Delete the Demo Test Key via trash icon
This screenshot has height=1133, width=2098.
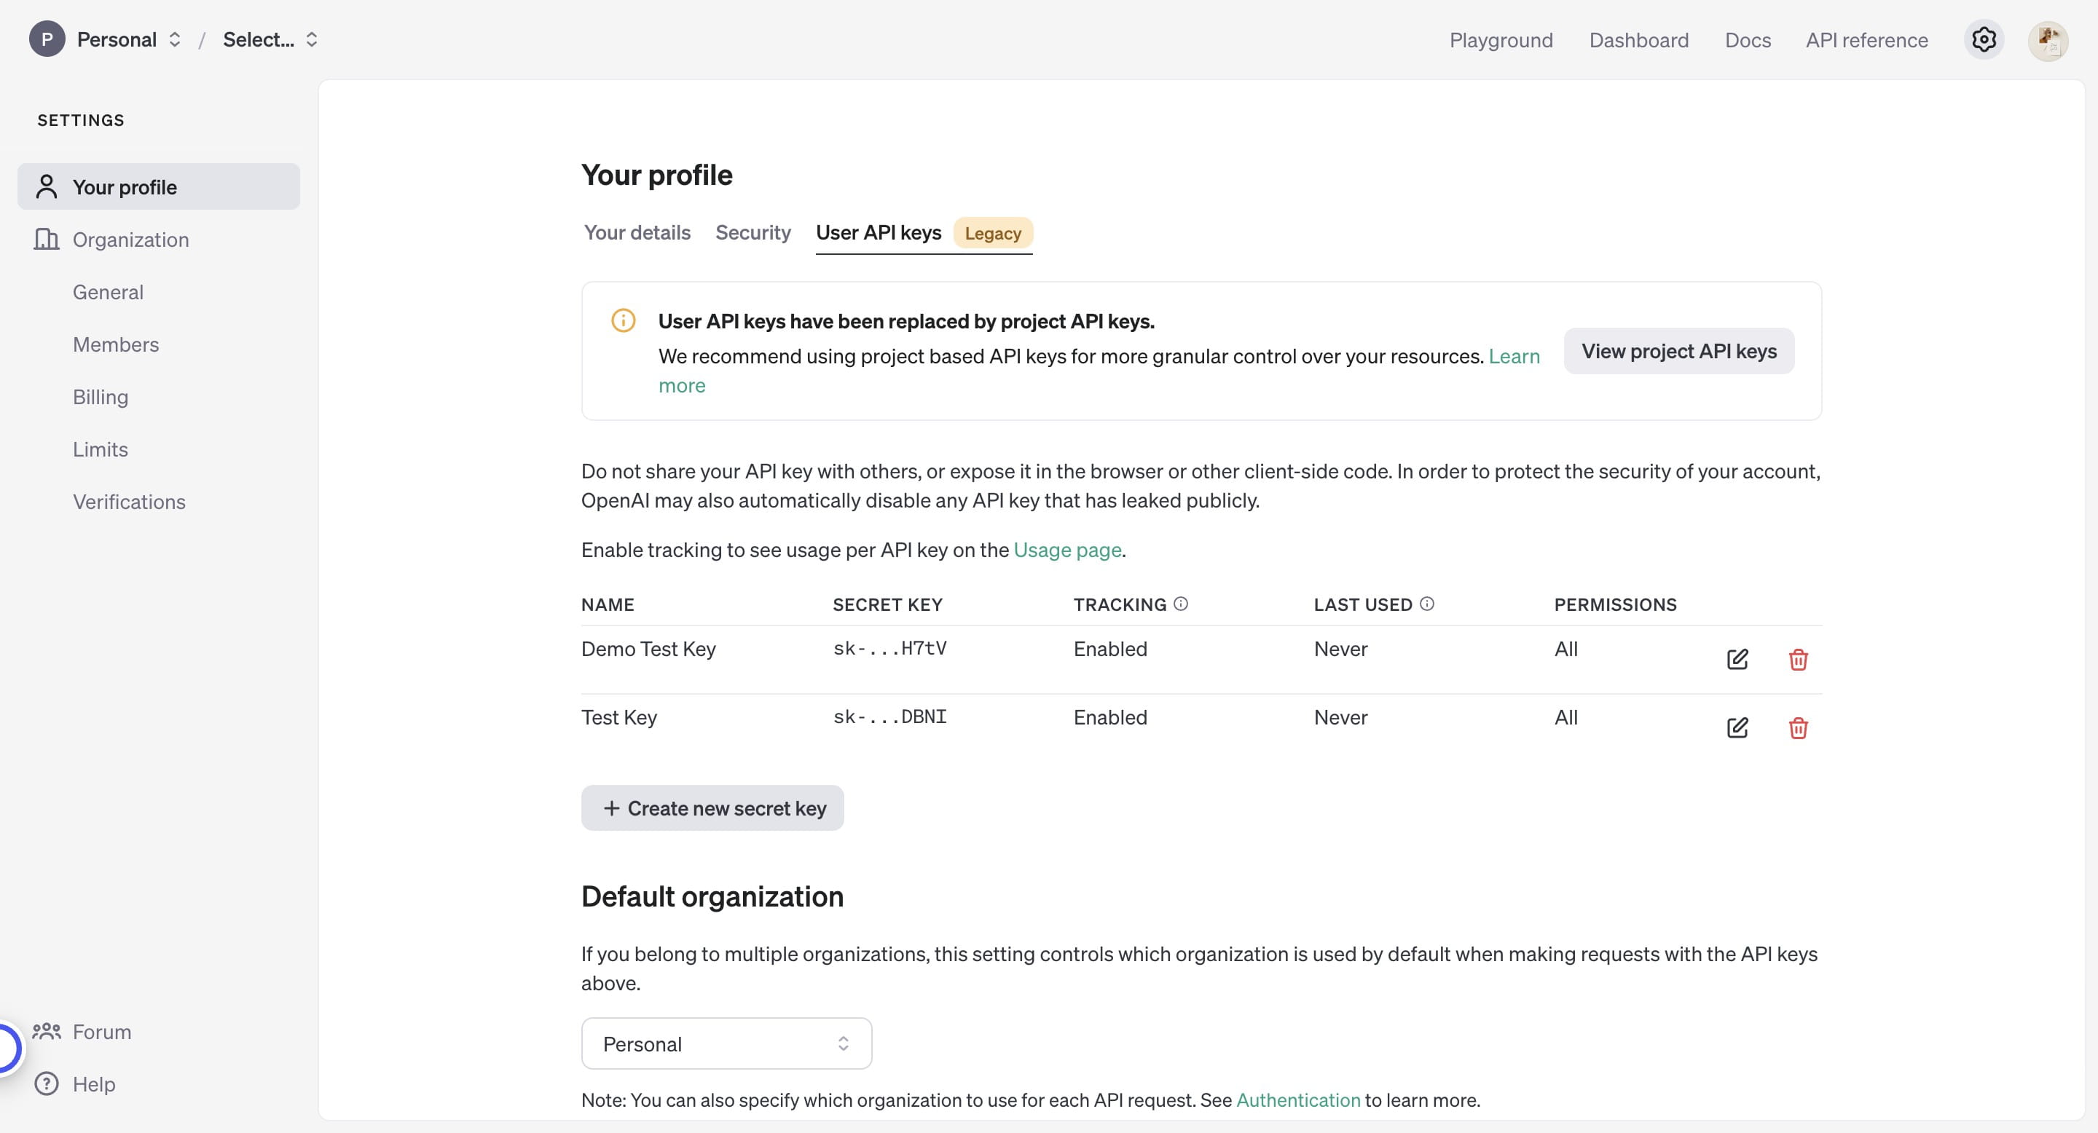pos(1799,660)
